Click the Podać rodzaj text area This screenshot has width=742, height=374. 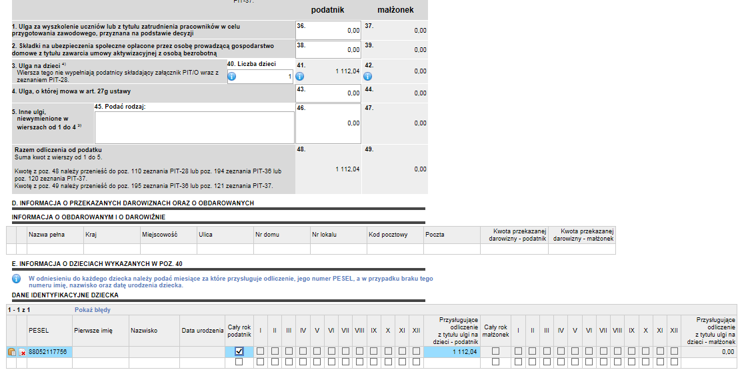195,127
